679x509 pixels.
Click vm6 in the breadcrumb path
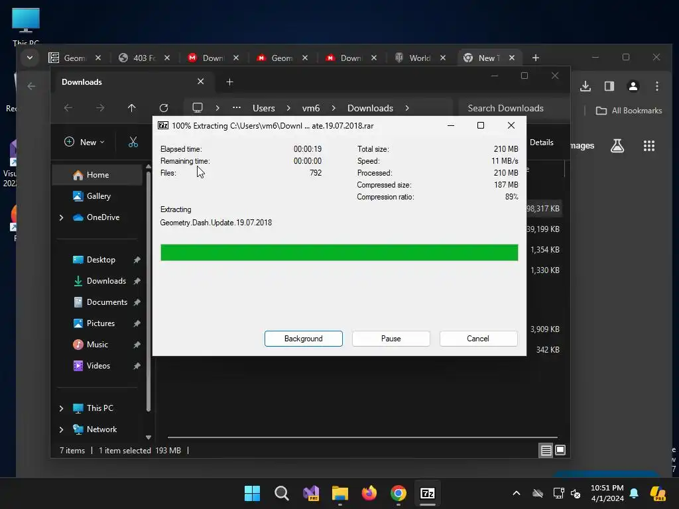point(311,108)
